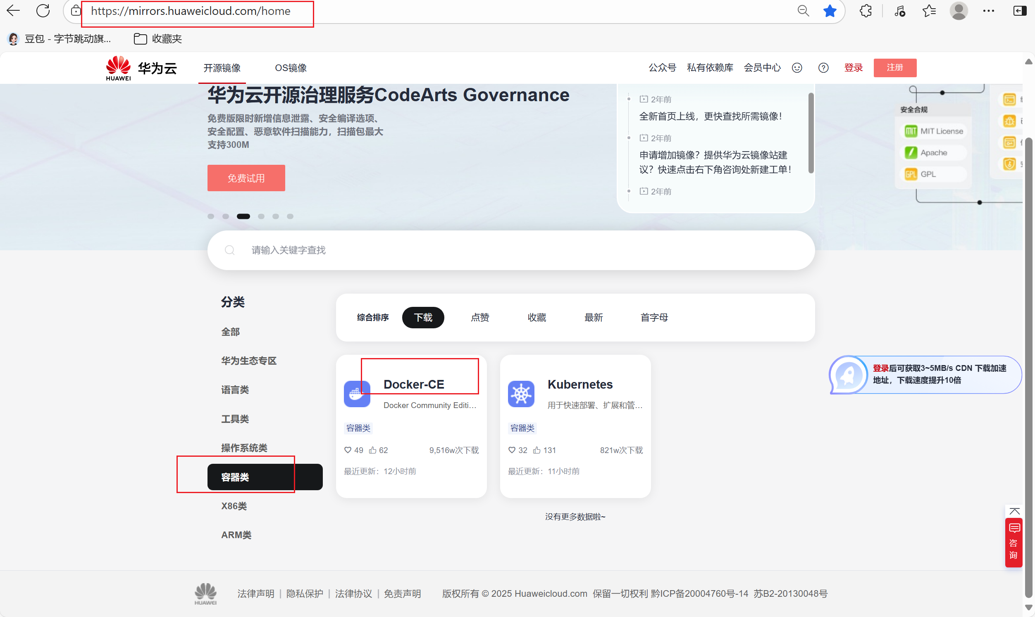Select the last banner carousel dot

(x=290, y=216)
